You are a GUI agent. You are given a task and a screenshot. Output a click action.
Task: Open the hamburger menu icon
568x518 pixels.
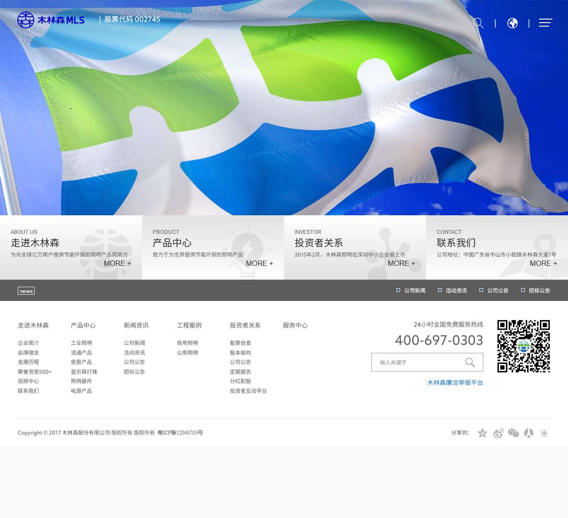[x=546, y=23]
